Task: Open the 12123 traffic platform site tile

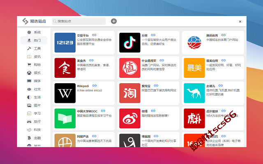Action: click(x=65, y=43)
